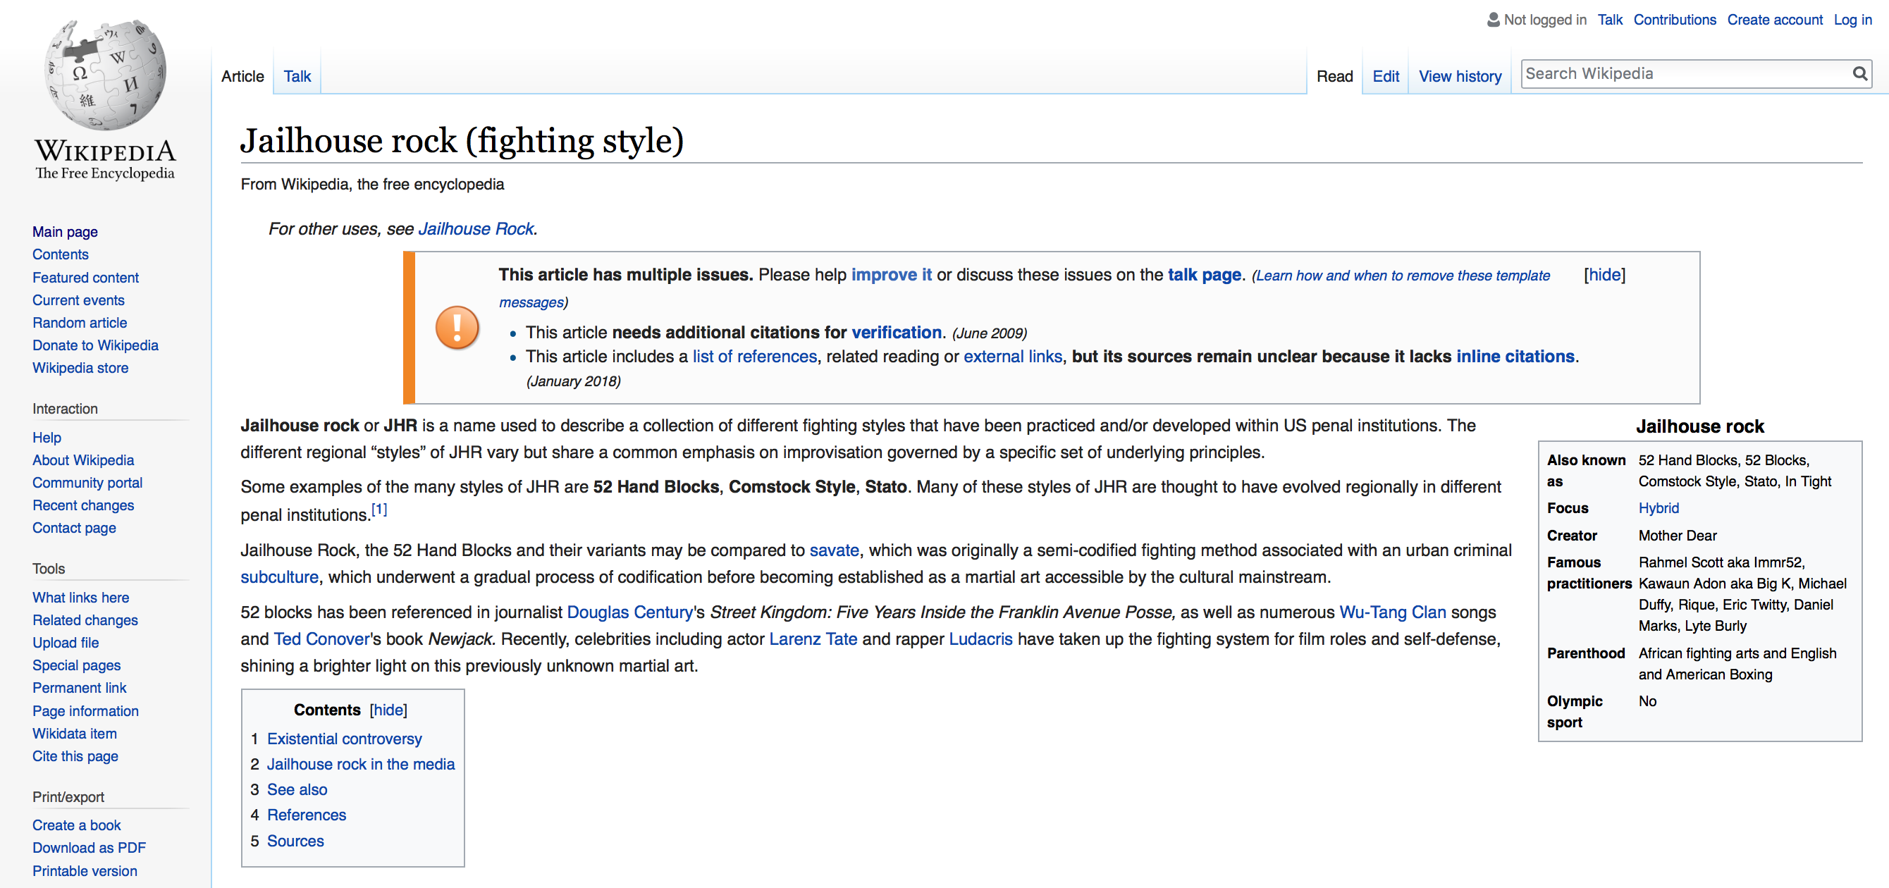Open the Contact page
The width and height of the screenshot is (1889, 888).
(73, 528)
